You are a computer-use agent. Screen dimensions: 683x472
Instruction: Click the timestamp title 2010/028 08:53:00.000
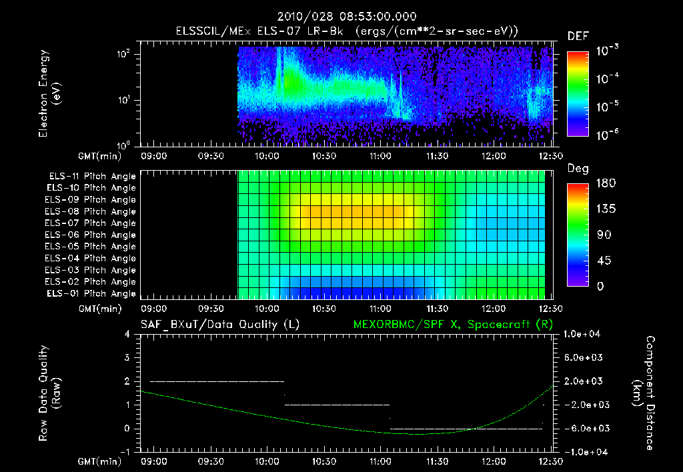[x=347, y=17]
